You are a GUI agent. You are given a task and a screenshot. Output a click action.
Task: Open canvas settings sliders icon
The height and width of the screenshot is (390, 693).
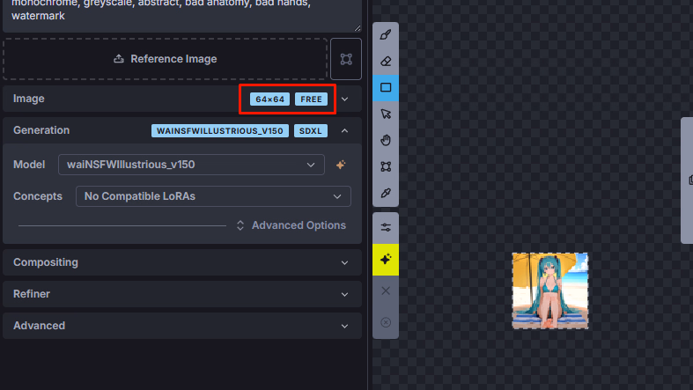385,227
